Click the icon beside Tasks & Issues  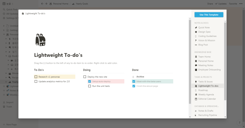click(x=196, y=82)
